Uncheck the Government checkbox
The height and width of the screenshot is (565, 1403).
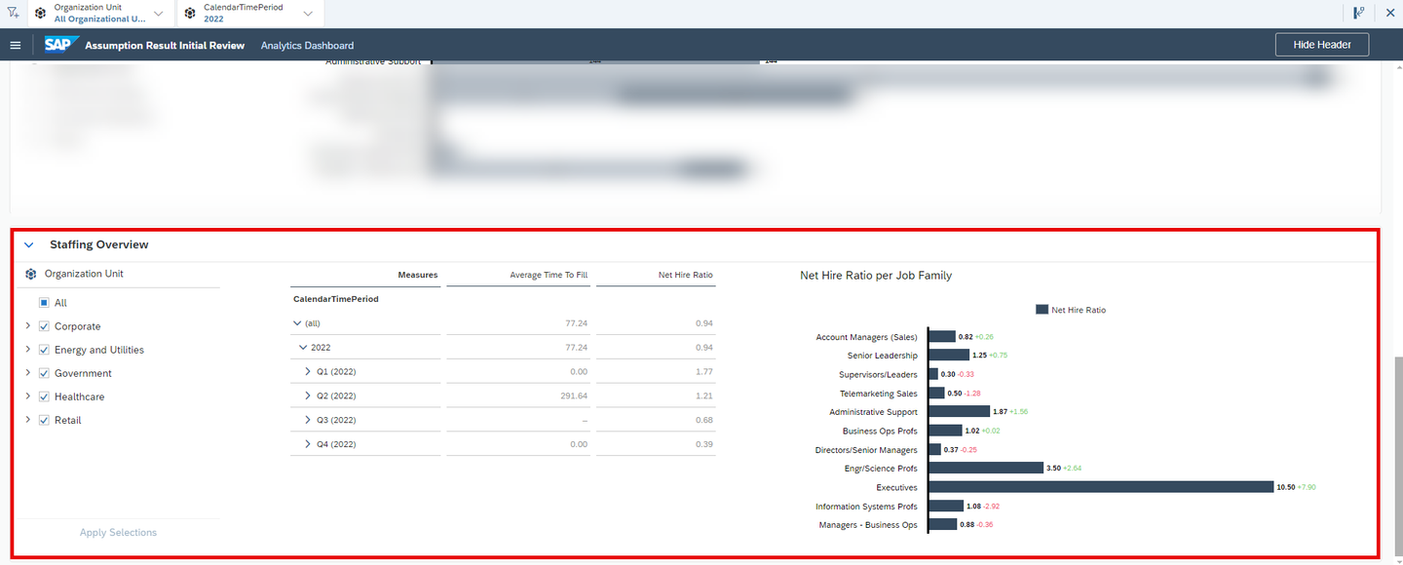[x=44, y=373]
